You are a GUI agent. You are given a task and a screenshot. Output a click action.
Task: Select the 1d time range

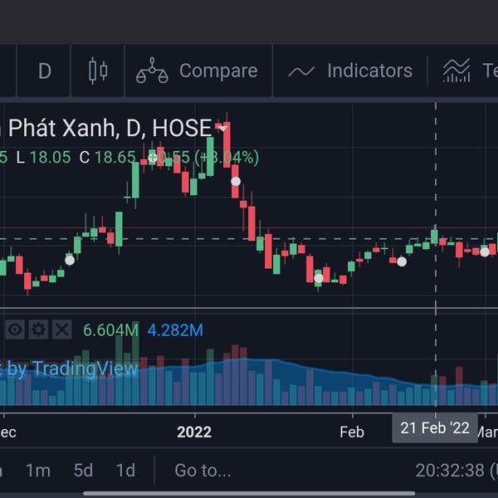coord(126,470)
